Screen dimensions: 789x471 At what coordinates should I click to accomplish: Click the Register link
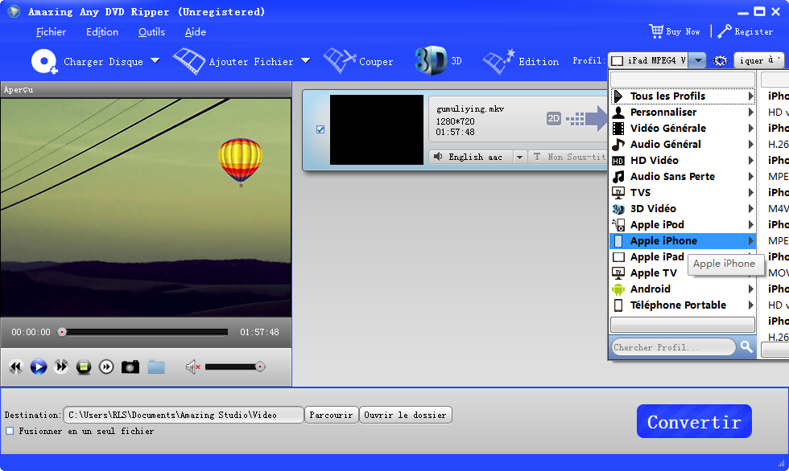[x=754, y=31]
